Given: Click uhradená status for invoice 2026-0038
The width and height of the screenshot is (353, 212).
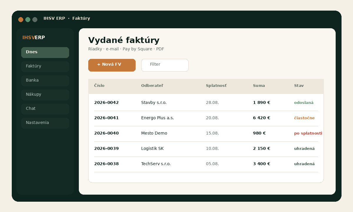Looking at the screenshot, I should click(x=304, y=164).
